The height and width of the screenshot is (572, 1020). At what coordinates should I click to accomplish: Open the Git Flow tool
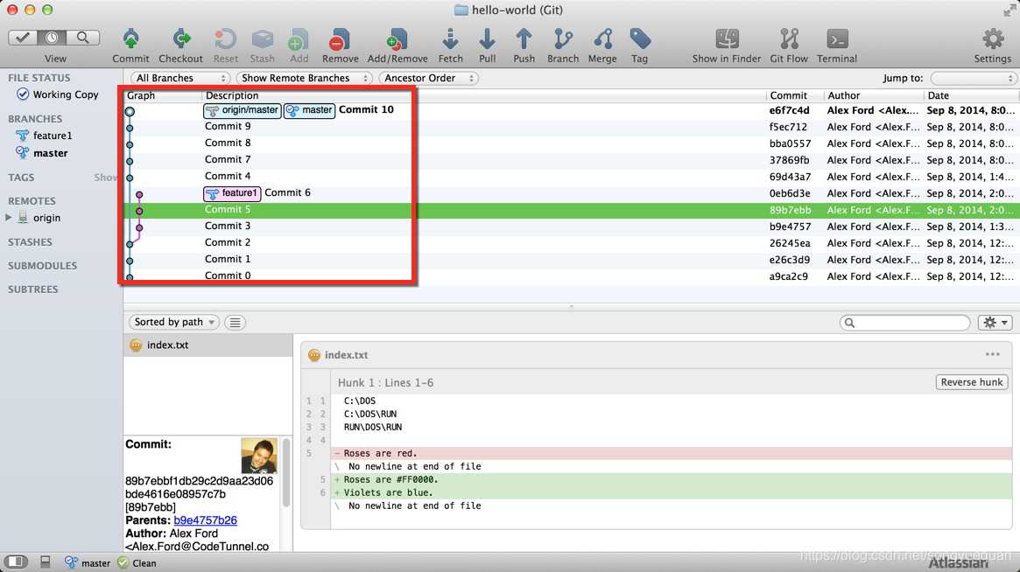coord(789,39)
